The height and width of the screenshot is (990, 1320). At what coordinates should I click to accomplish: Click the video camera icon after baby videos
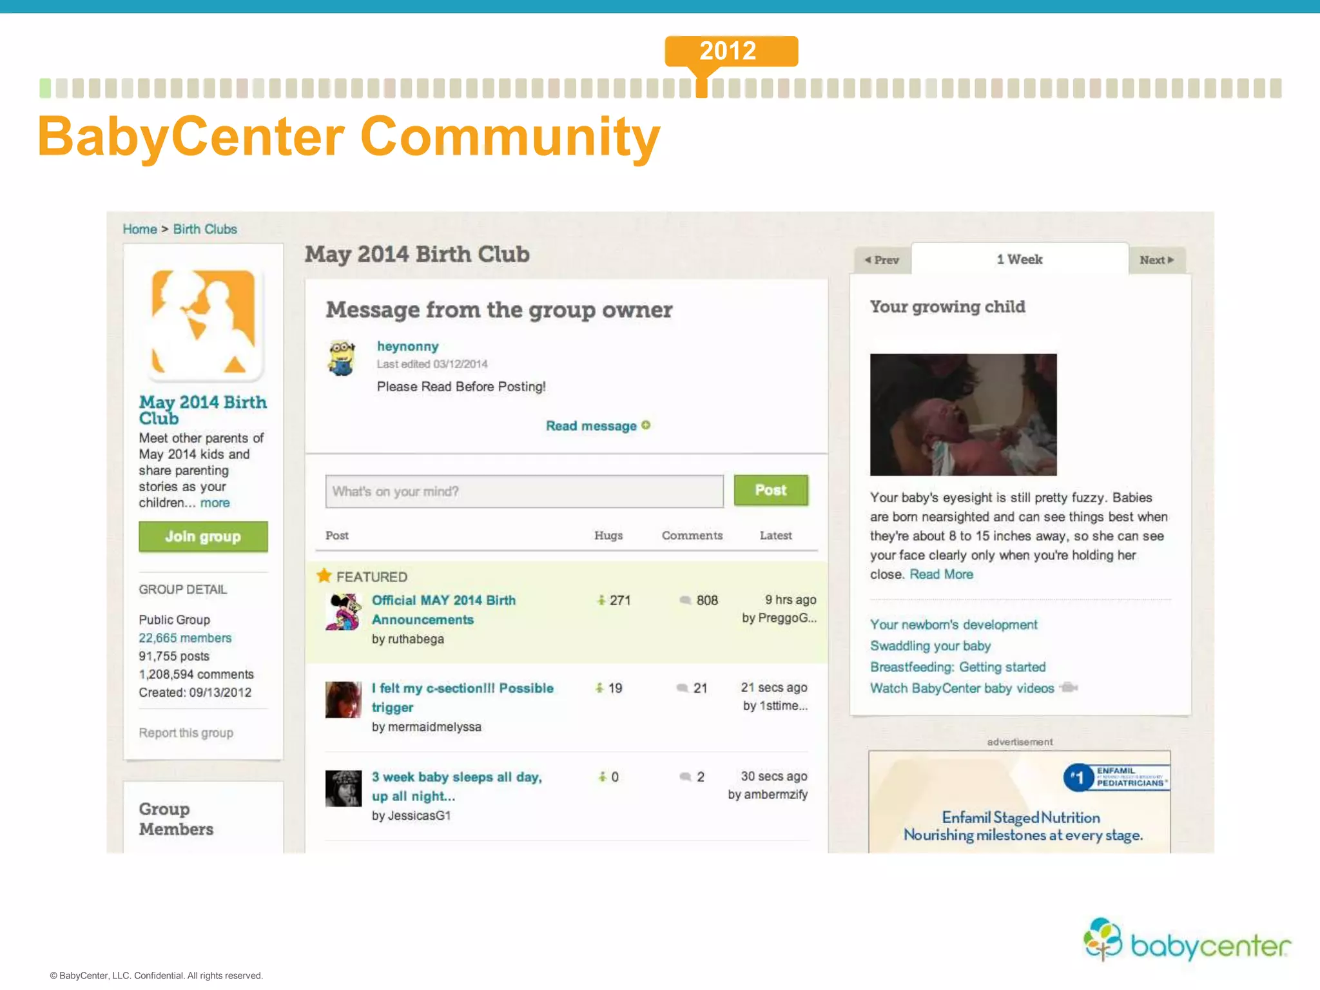(x=1069, y=688)
